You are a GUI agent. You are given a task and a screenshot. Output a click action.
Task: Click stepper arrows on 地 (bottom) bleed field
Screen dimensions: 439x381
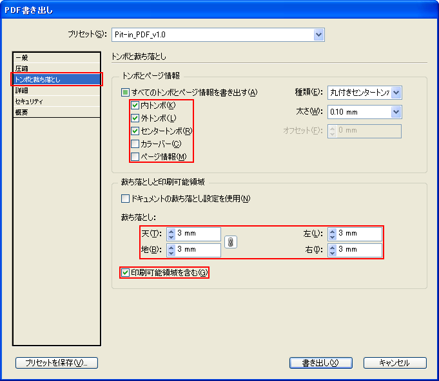(x=171, y=250)
